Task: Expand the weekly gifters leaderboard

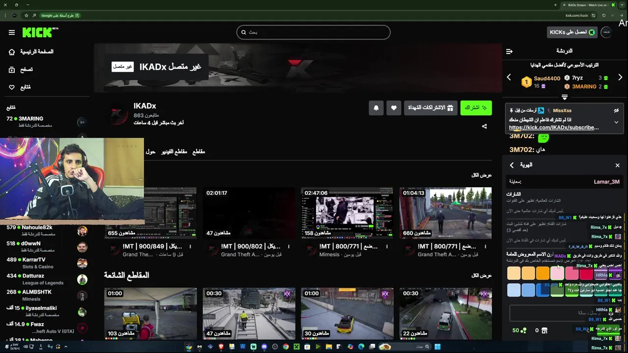Action: (x=565, y=97)
